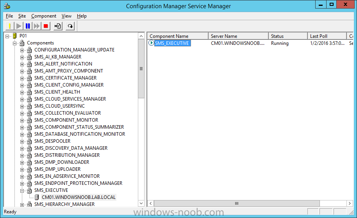Select SMS_DATABASE_NOTIFICATION_MONITOR in tree

pyautogui.click(x=80, y=134)
